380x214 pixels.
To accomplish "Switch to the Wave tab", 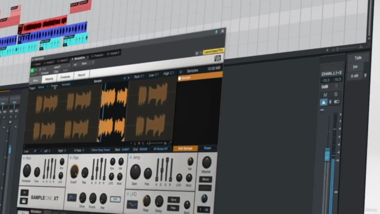I will point(36,81).
